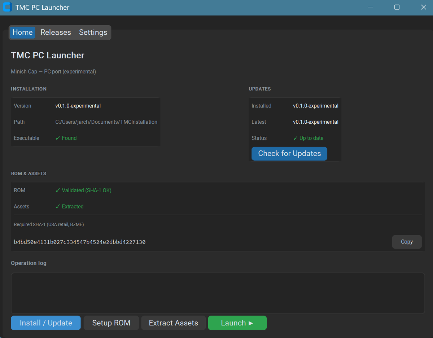Click the Executable 'Found' status
433x338 pixels.
[66, 138]
